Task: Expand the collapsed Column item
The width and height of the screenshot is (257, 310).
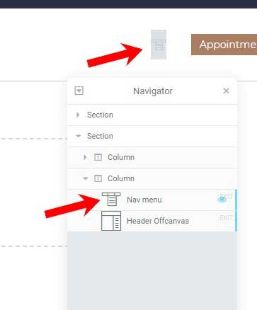Action: pyautogui.click(x=85, y=157)
